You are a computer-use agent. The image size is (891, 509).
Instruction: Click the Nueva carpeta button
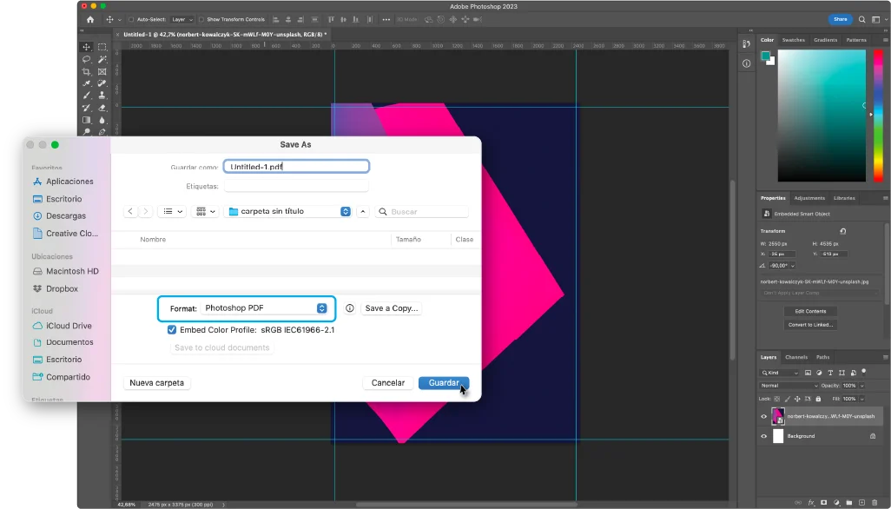pos(157,383)
